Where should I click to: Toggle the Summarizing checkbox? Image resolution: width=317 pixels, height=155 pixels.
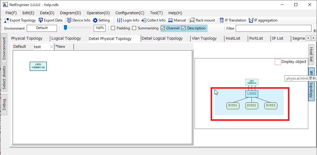(x=134, y=28)
